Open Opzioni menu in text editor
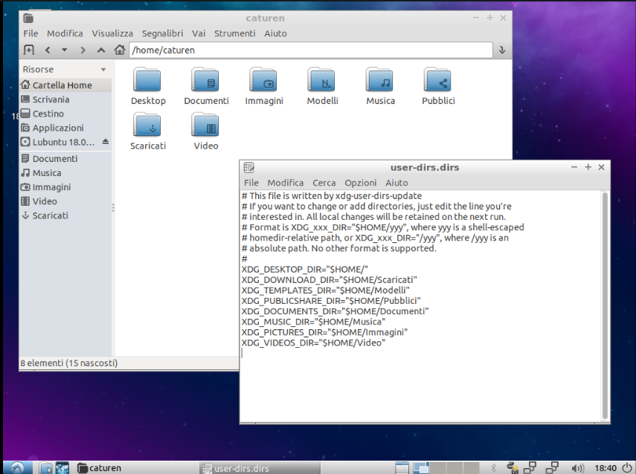The image size is (636, 474). 361,183
